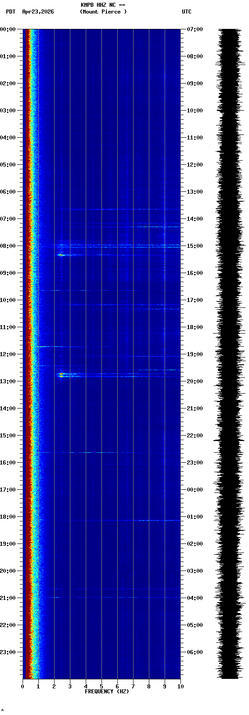Screen dimensions: 249x715
Task: Click the 'PDT' timezone label
Action: pyautogui.click(x=11, y=12)
